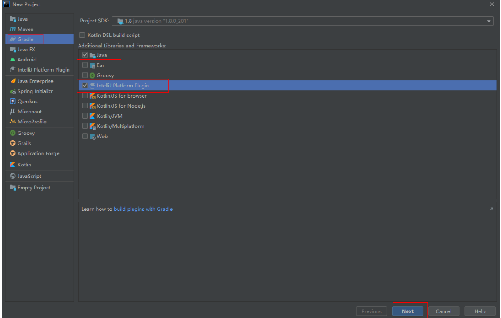The image size is (501, 318).
Task: Tick the Kotlin/JVM framework checkbox
Action: (85, 116)
